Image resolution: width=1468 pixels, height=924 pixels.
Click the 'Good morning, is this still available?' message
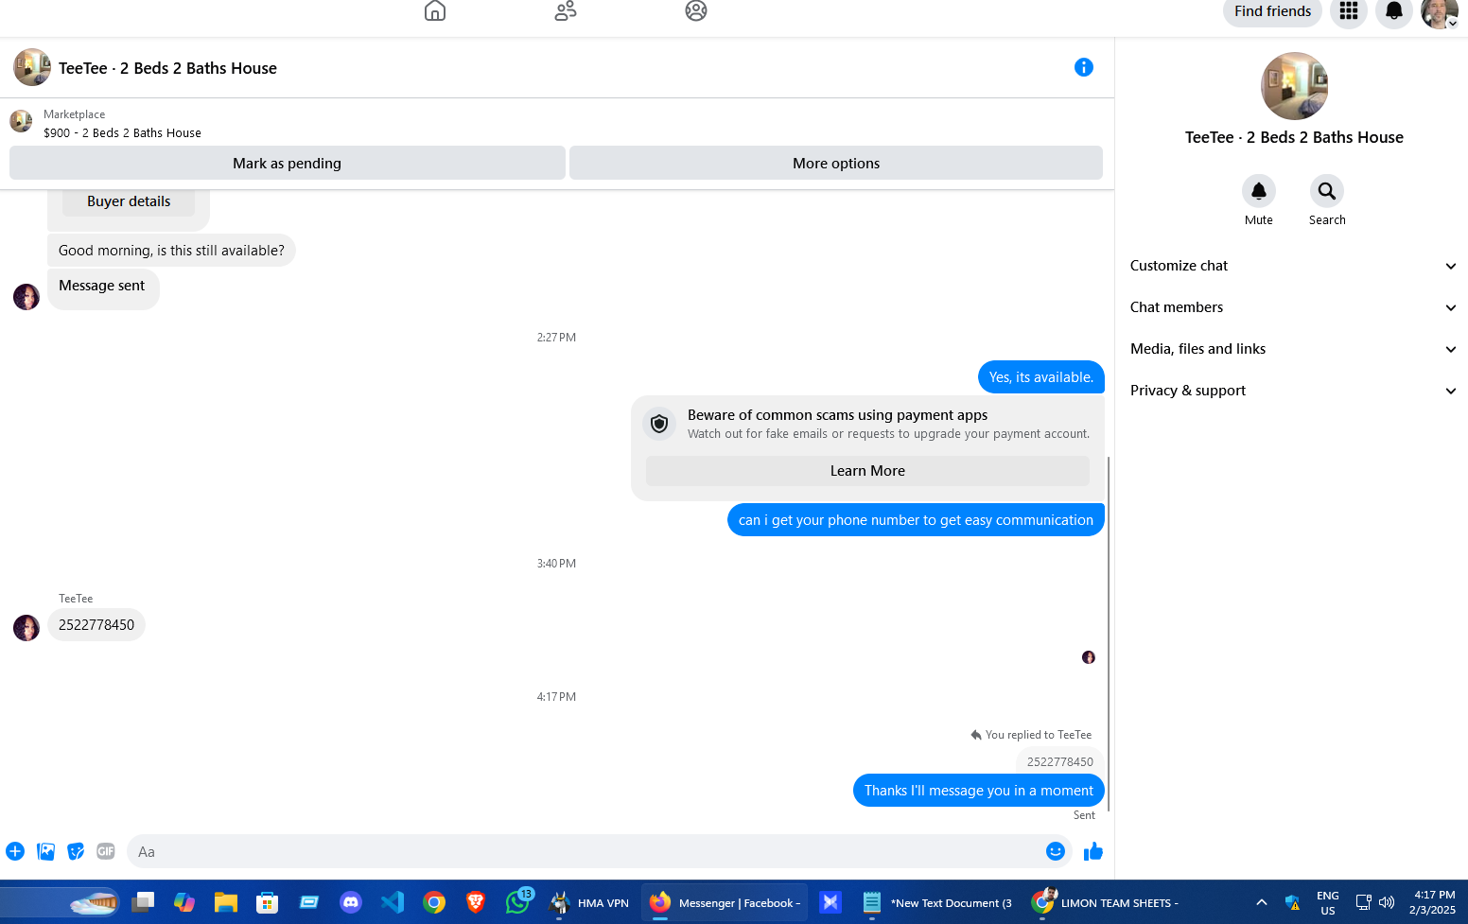(x=171, y=251)
